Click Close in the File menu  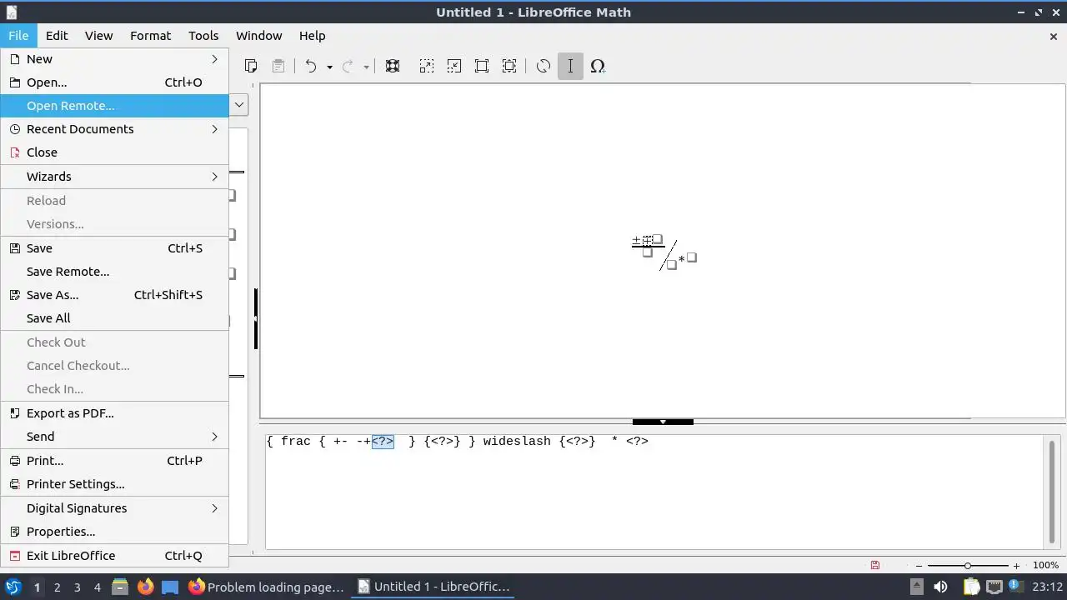(114, 152)
